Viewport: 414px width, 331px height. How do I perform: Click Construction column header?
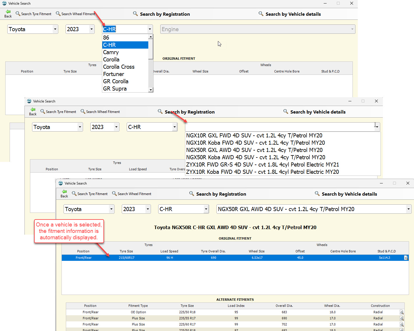coord(380,306)
